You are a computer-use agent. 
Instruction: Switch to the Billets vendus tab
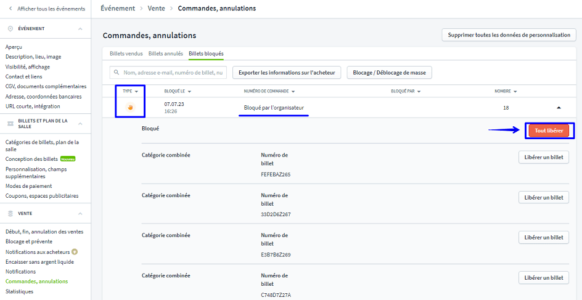click(126, 54)
